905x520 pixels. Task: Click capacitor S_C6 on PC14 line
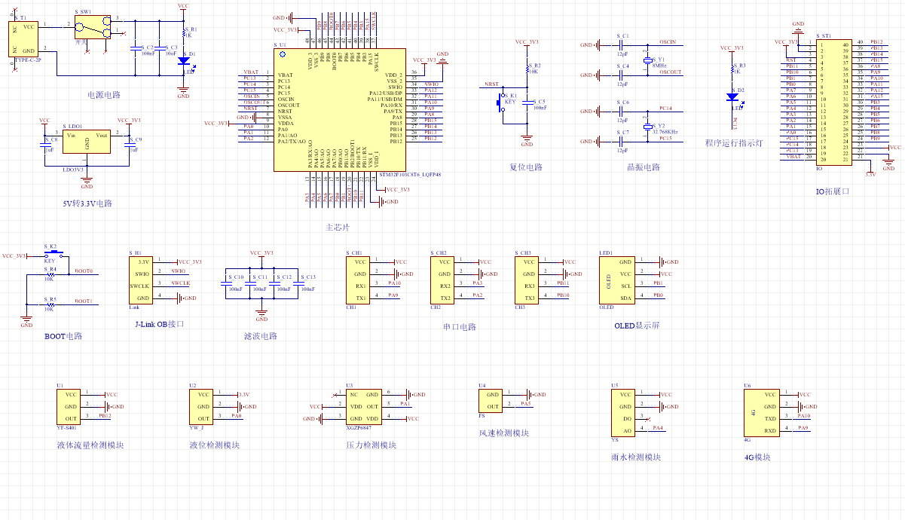click(x=622, y=112)
